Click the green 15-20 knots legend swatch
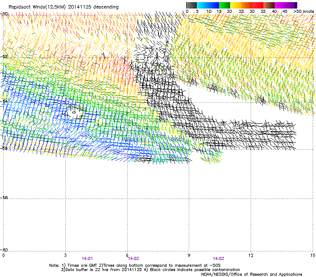Viewport: 316px width, 277px height. coord(225,5)
